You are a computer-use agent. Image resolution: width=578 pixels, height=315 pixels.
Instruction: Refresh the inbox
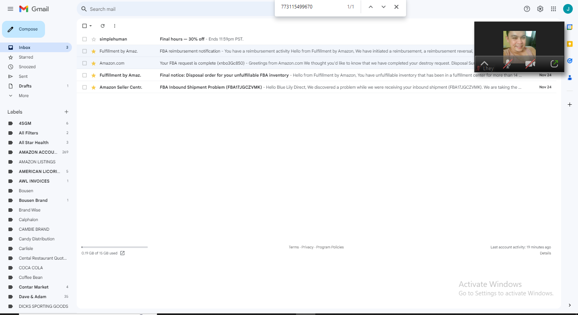tap(102, 26)
